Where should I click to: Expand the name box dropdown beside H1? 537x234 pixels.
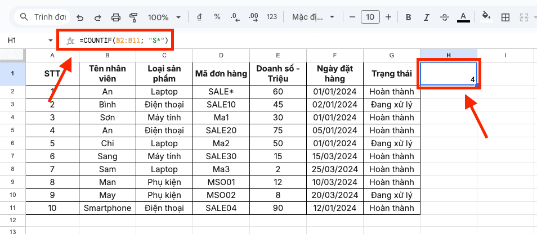(x=51, y=40)
